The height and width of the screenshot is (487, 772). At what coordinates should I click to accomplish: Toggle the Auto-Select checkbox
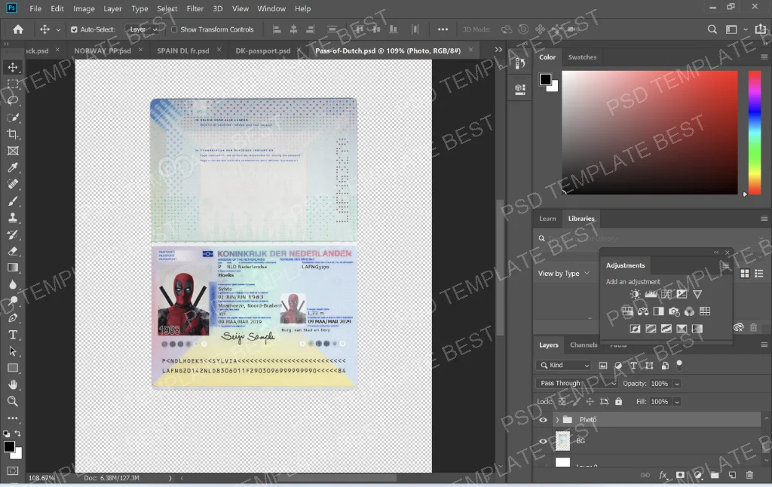[74, 29]
